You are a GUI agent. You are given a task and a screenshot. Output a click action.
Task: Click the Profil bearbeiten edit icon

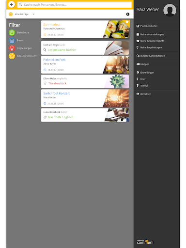(138, 26)
